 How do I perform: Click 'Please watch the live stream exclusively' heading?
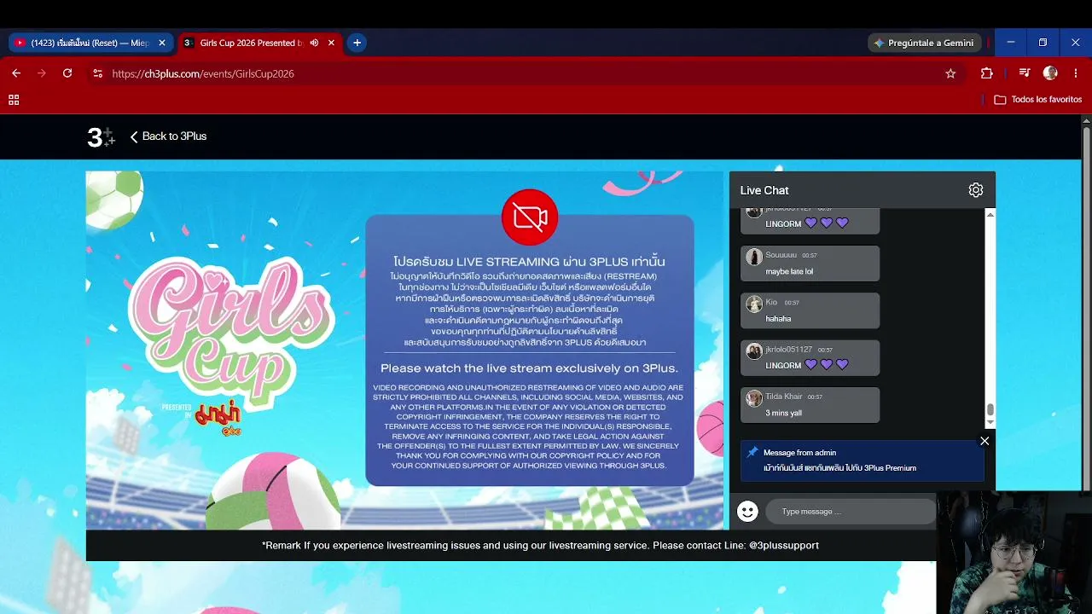[x=529, y=368]
